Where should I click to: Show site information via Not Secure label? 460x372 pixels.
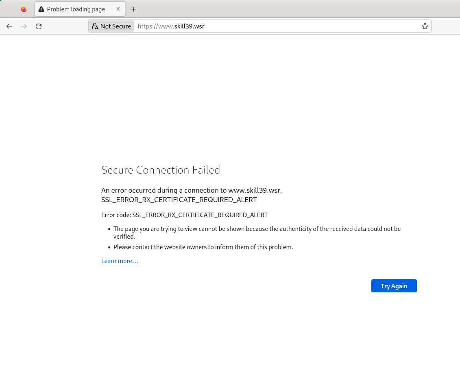[112, 26]
